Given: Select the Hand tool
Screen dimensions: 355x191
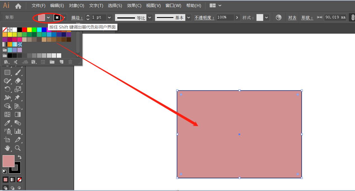Looking at the screenshot, I should click(7, 148).
